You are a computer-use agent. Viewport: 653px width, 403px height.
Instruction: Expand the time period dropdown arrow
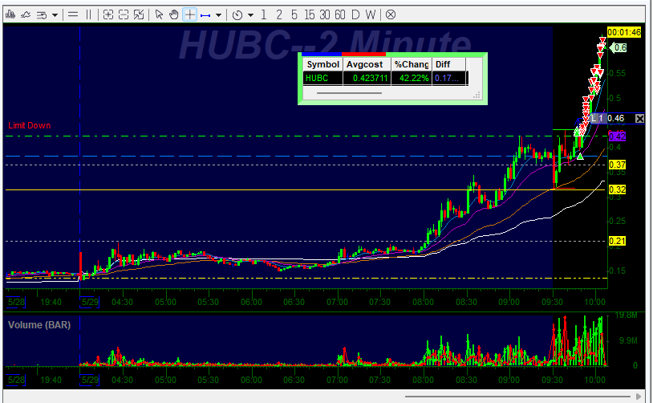[251, 15]
